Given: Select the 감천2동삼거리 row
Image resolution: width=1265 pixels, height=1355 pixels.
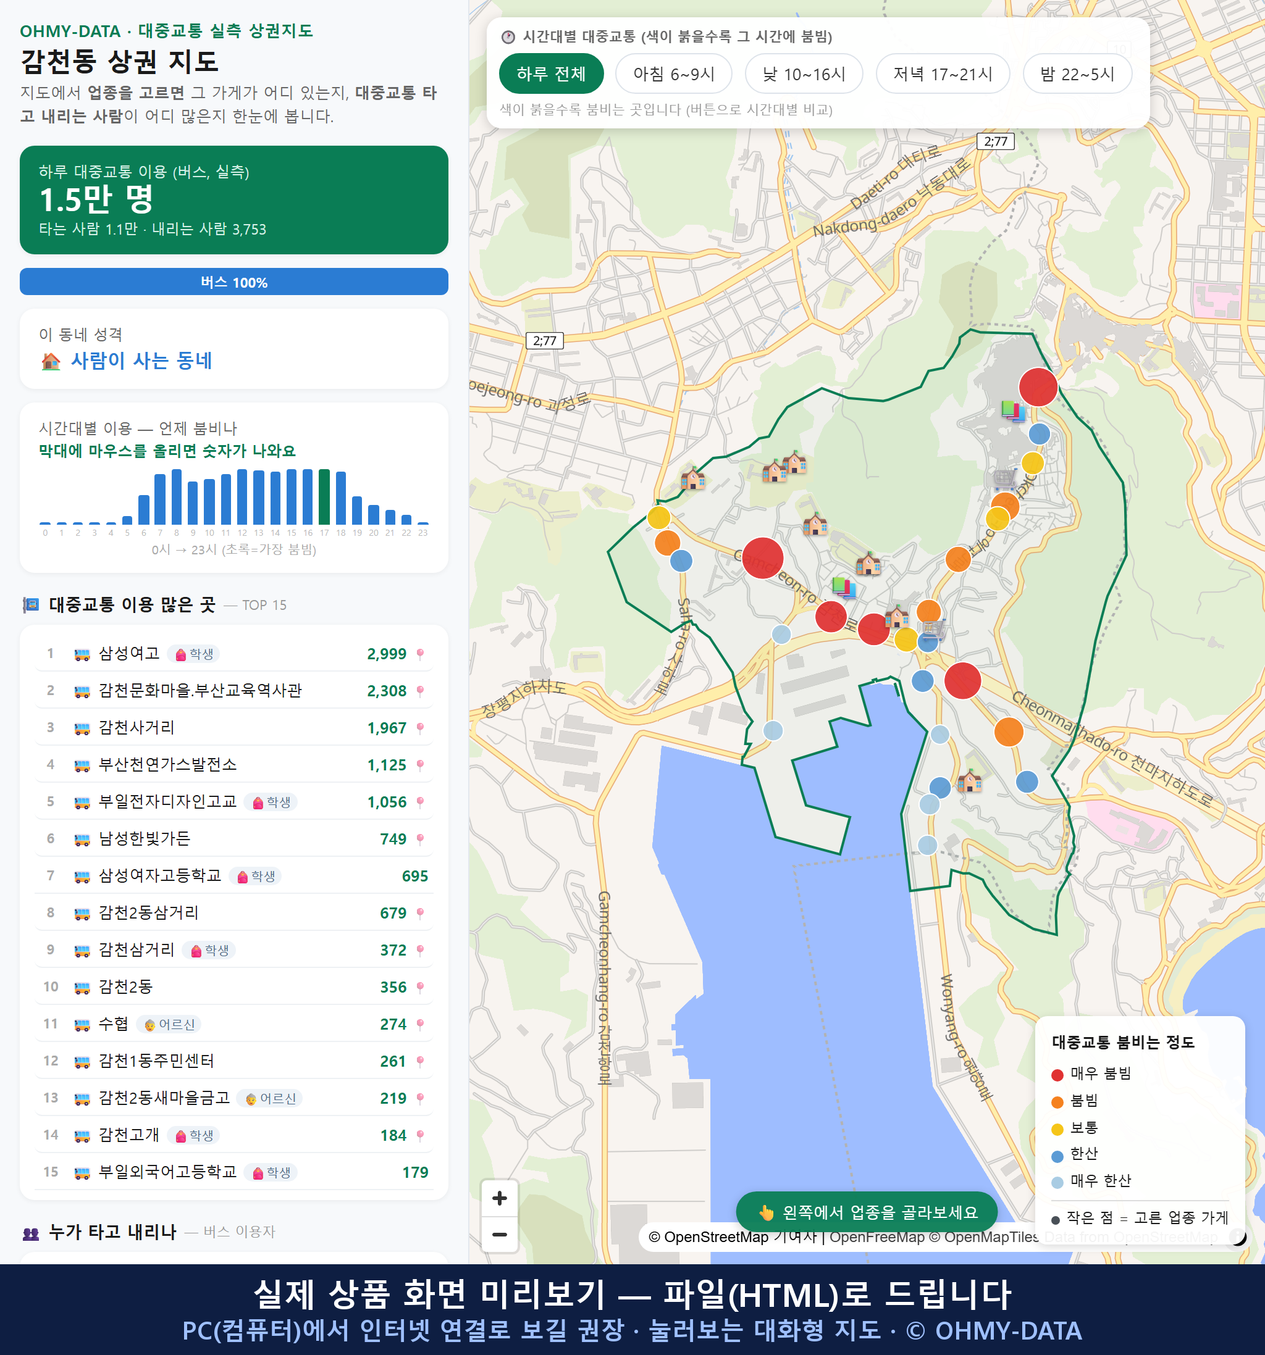Looking at the screenshot, I should (234, 914).
